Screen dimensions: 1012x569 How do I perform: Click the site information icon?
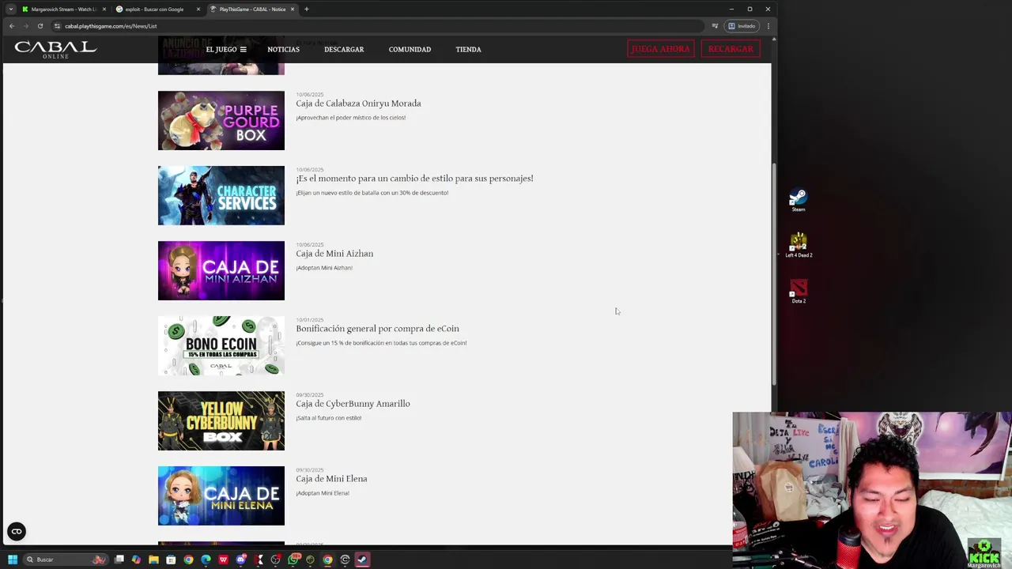[x=57, y=26]
